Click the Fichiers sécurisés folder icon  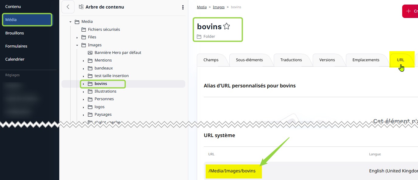coord(84,30)
